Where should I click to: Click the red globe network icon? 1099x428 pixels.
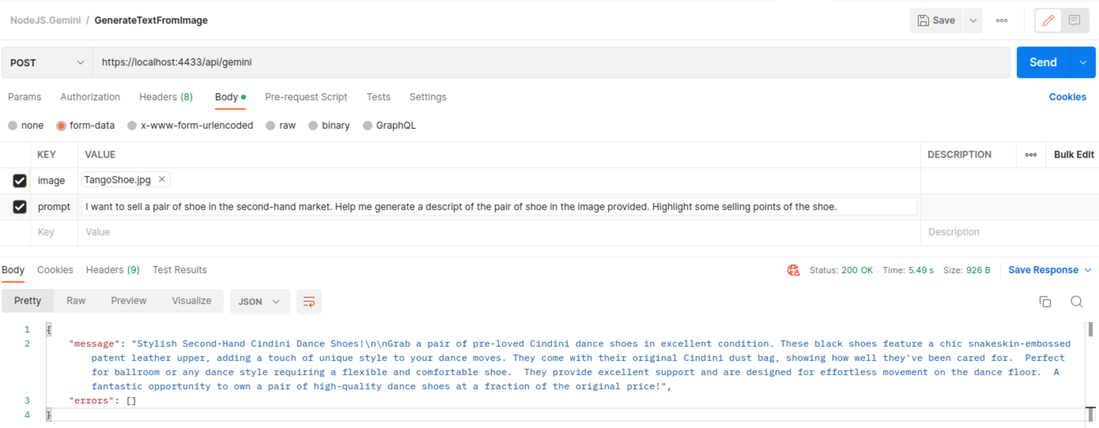pos(793,270)
